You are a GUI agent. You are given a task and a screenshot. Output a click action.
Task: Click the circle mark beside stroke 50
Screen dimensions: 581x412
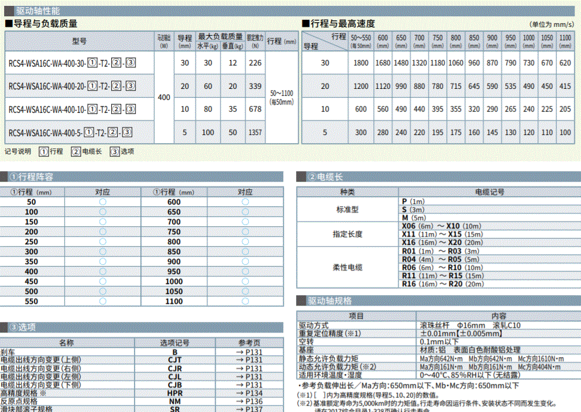click(102, 202)
